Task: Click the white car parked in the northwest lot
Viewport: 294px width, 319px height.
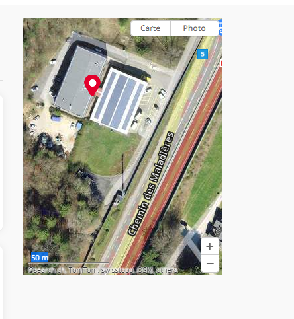Action: (x=53, y=62)
